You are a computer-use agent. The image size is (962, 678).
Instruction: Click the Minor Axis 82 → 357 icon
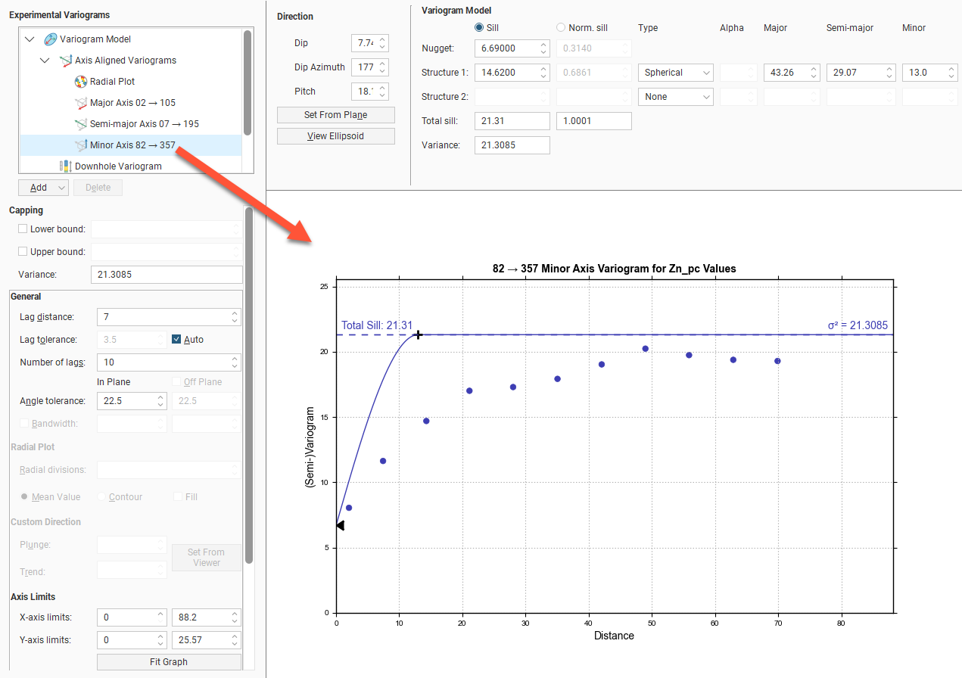(81, 145)
